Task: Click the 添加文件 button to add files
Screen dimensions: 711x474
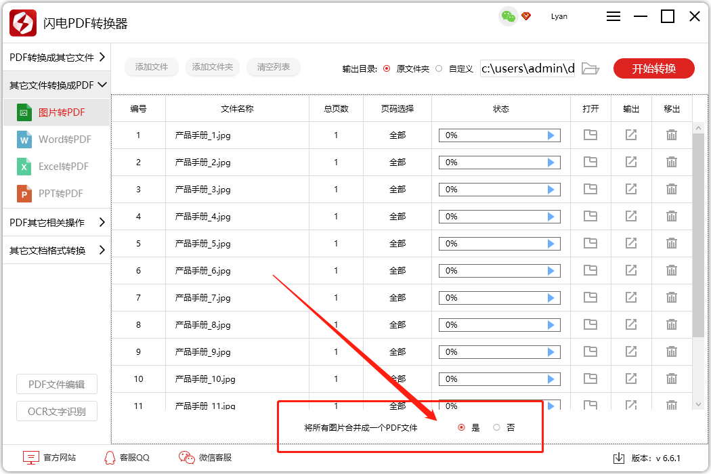Action: (x=151, y=67)
